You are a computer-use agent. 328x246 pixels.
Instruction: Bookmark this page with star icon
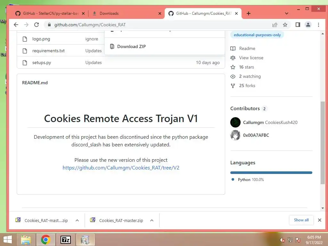point(285,25)
